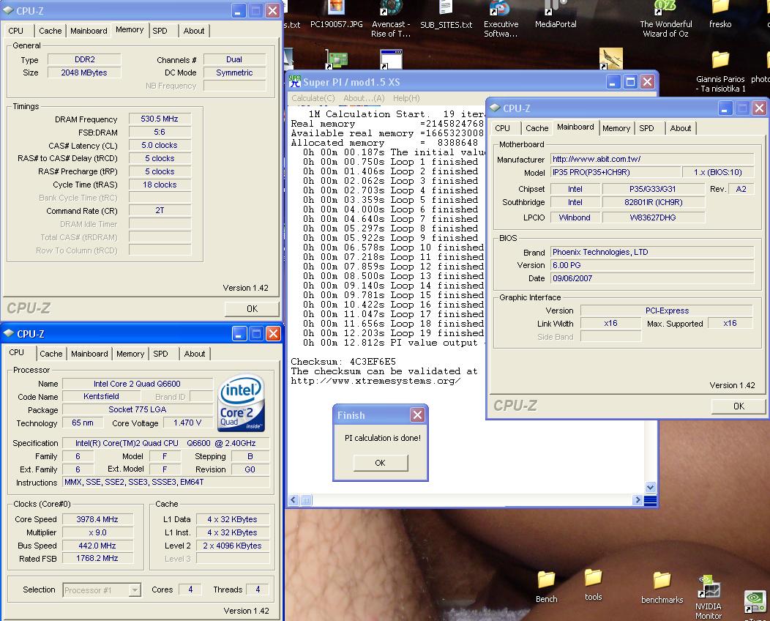This screenshot has height=621, width=770.
Task: Select the Core Voltage 1.470 V value
Action: [x=187, y=423]
